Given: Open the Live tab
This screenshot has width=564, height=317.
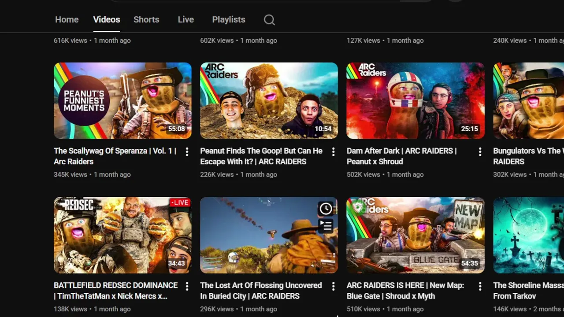Looking at the screenshot, I should tap(186, 20).
